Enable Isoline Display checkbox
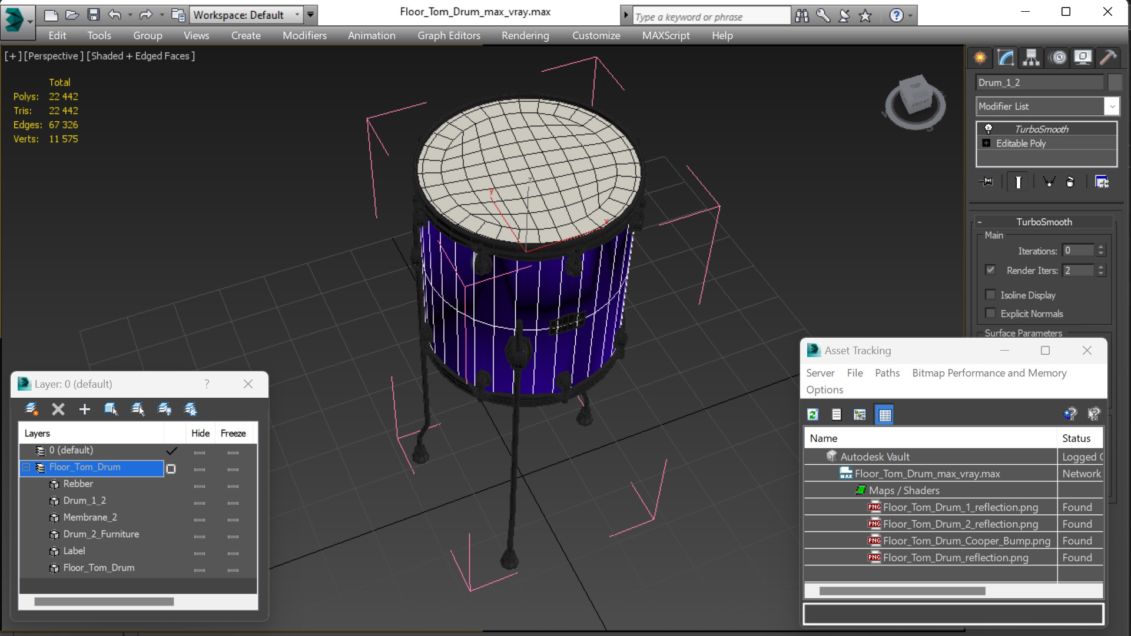The height and width of the screenshot is (636, 1131). pos(990,295)
